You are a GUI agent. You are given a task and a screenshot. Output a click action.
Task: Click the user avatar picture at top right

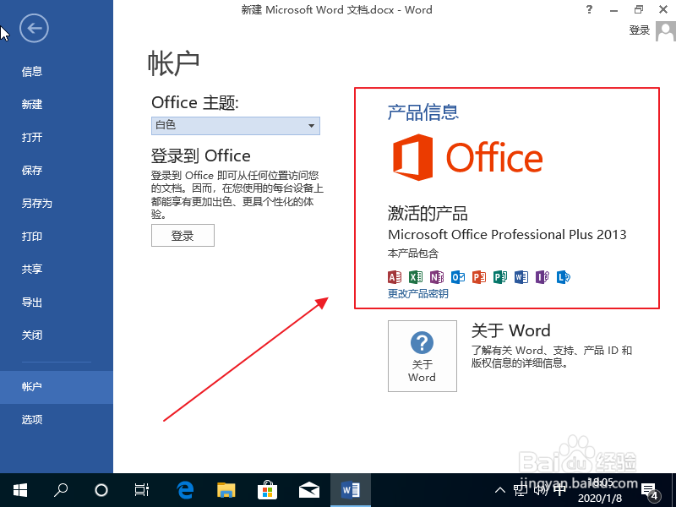pyautogui.click(x=666, y=31)
